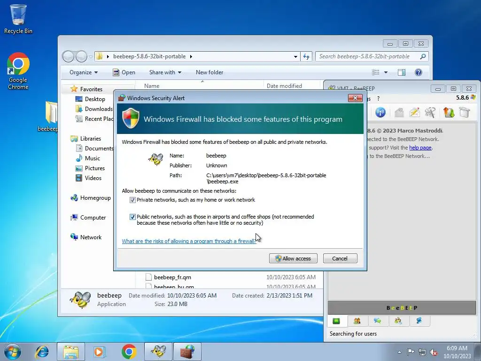Image resolution: width=481 pixels, height=361 pixels.
Task: Expand the Share with dropdown
Action: [165, 72]
